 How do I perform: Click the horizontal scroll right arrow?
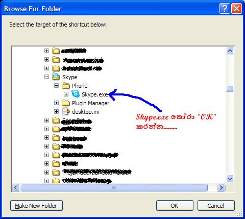(x=221, y=188)
